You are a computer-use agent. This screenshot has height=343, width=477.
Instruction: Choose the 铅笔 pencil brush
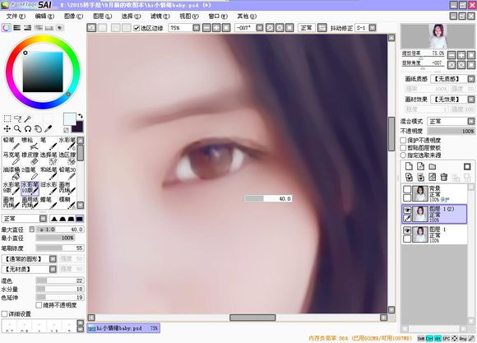point(12,144)
